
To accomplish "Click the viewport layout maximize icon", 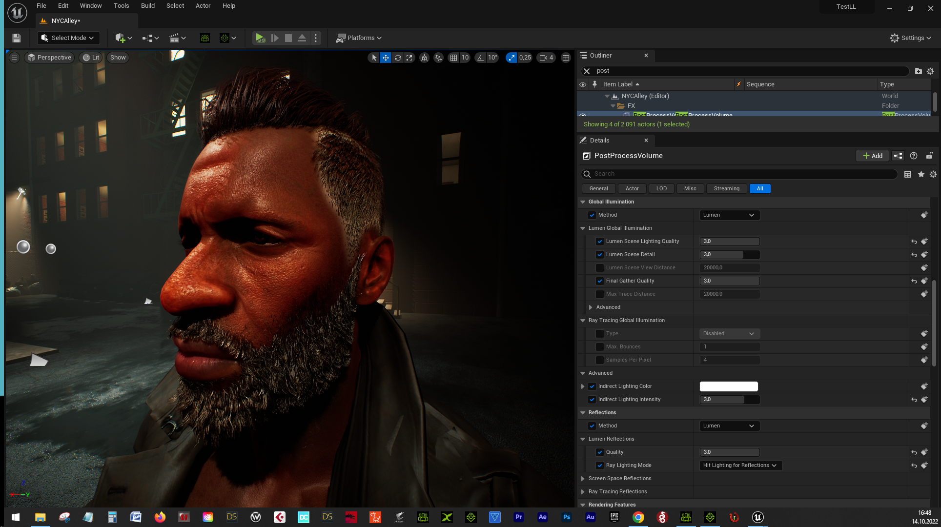I will coord(566,58).
